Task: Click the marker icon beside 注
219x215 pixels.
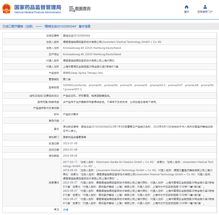Action: [x=55, y=209]
